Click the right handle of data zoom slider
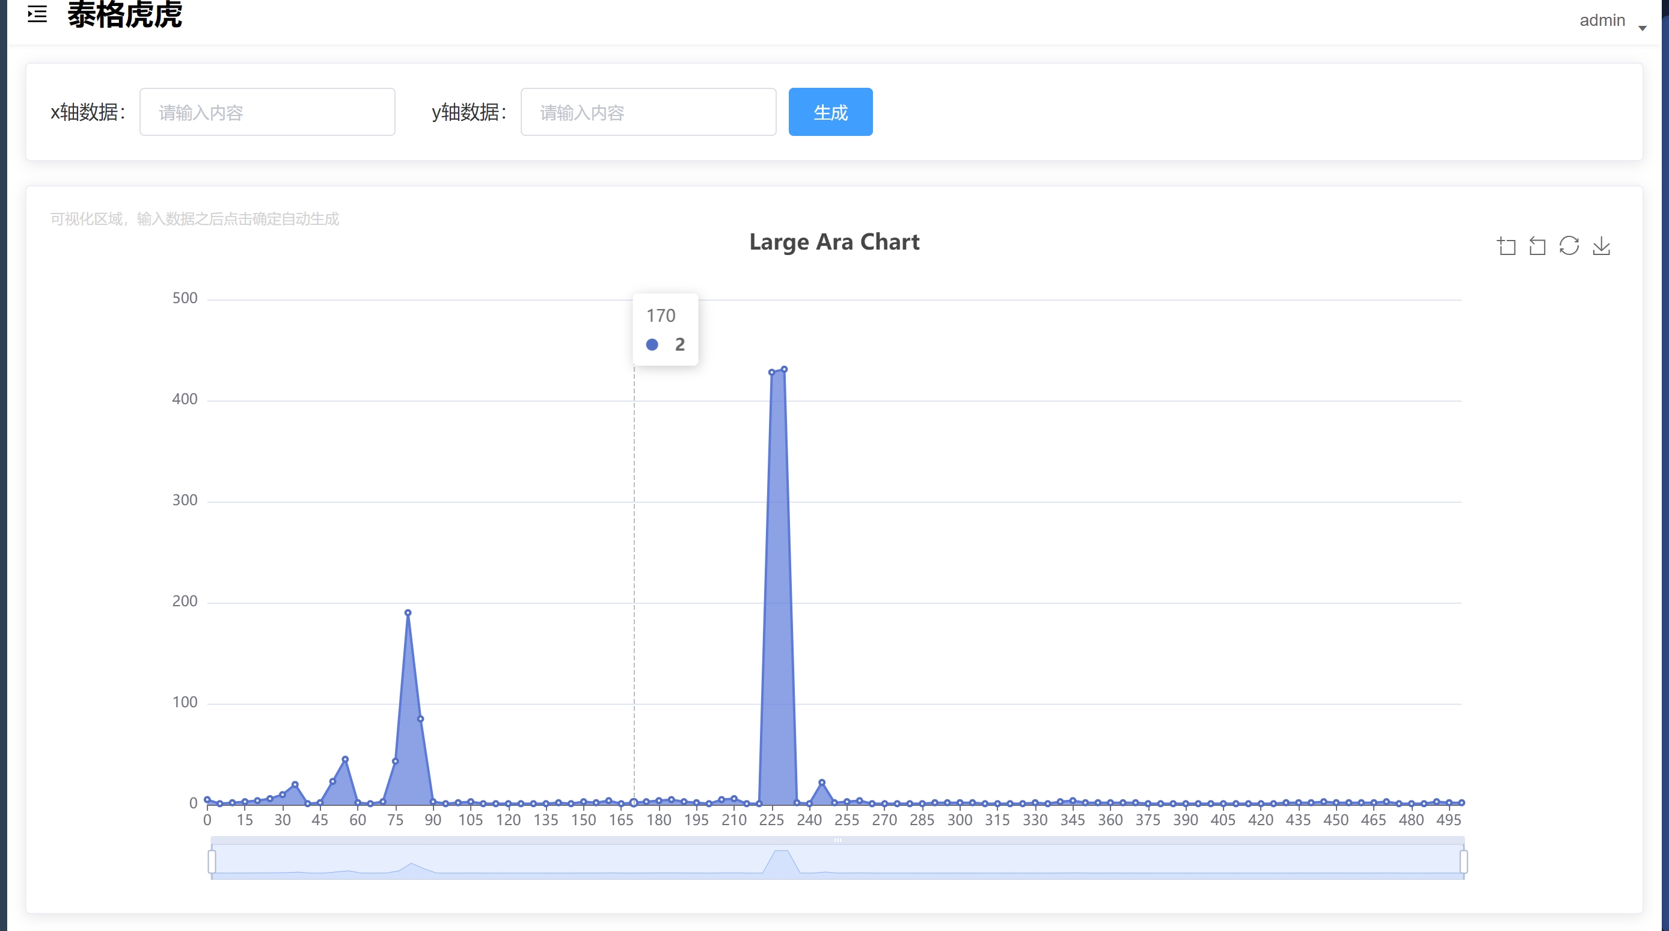The width and height of the screenshot is (1669, 931). pyautogui.click(x=1463, y=862)
